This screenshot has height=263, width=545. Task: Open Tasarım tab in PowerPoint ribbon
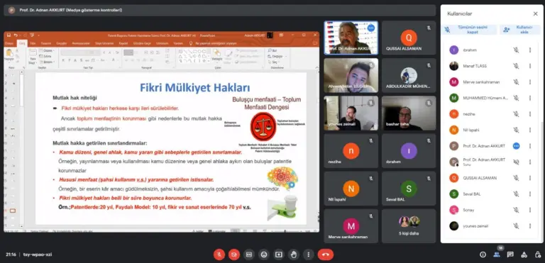point(46,43)
